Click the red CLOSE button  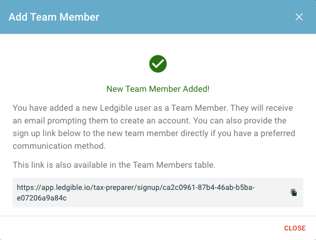(x=294, y=228)
